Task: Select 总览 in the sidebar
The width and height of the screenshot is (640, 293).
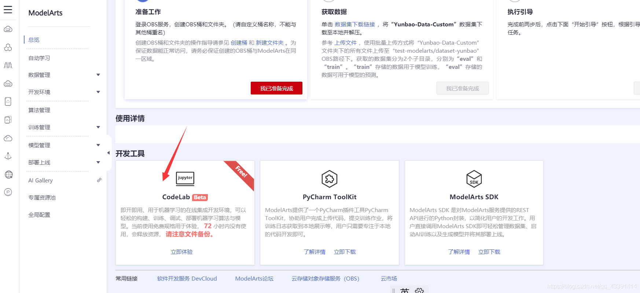Action: pos(34,40)
